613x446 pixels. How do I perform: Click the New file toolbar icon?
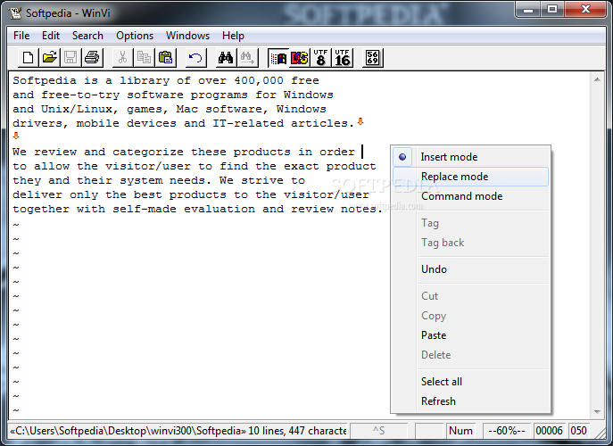(x=29, y=58)
